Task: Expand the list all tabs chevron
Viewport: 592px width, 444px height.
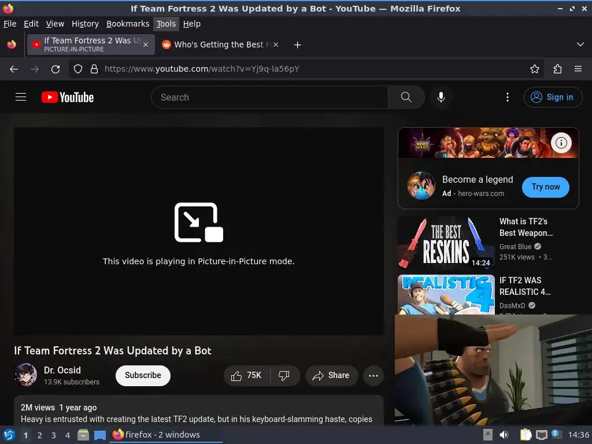Action: click(580, 45)
